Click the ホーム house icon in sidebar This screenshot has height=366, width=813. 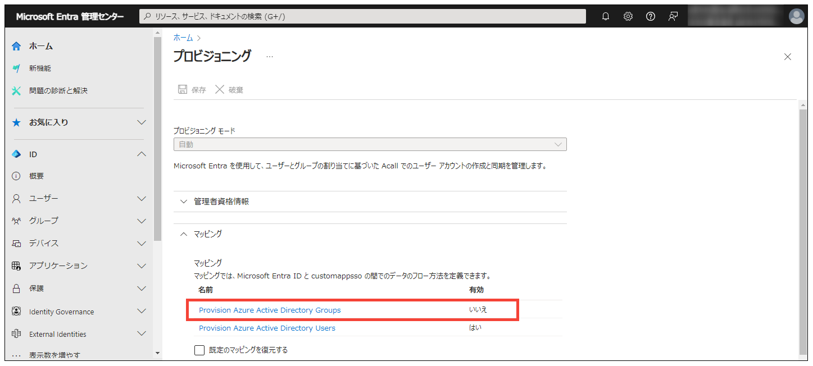point(16,46)
